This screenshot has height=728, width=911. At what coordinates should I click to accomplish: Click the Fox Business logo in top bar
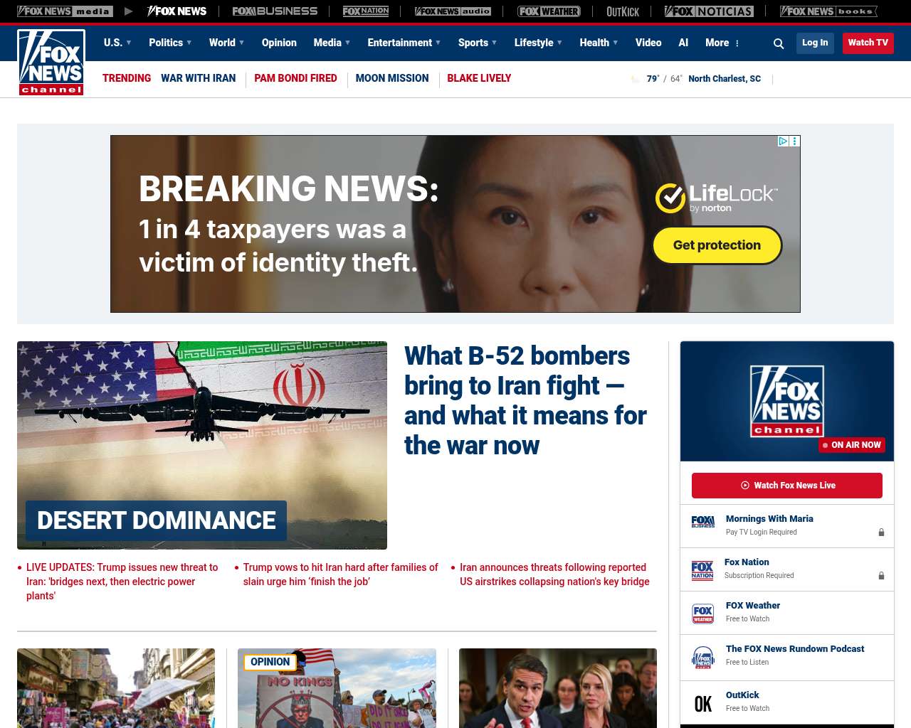pyautogui.click(x=275, y=11)
